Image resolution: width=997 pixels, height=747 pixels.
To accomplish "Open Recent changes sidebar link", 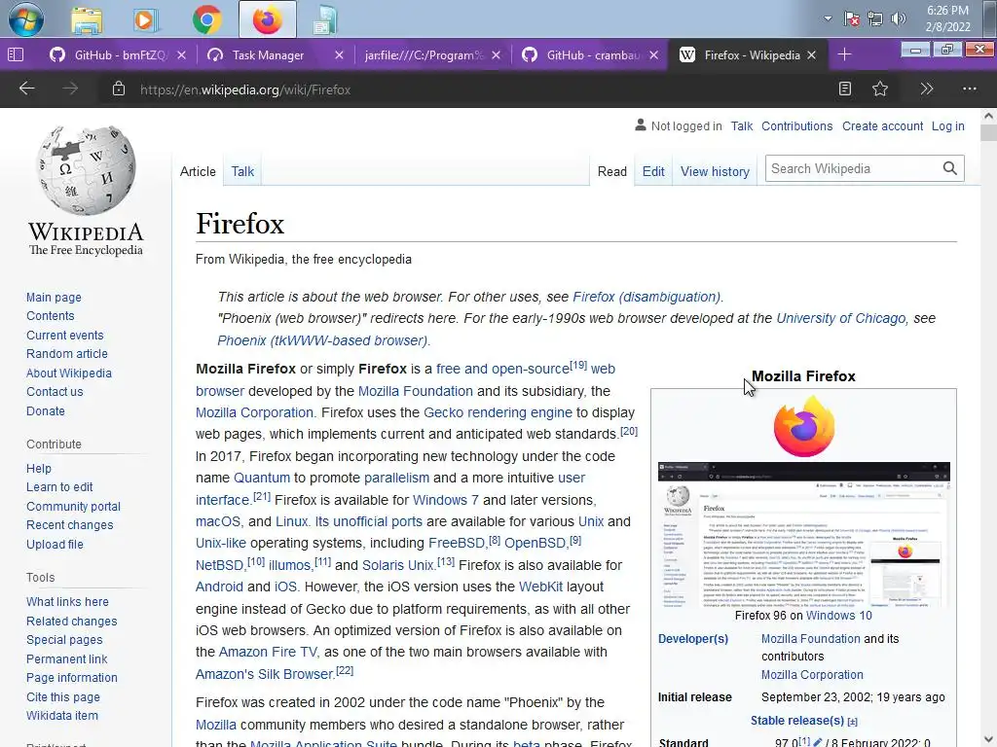I will (70, 525).
